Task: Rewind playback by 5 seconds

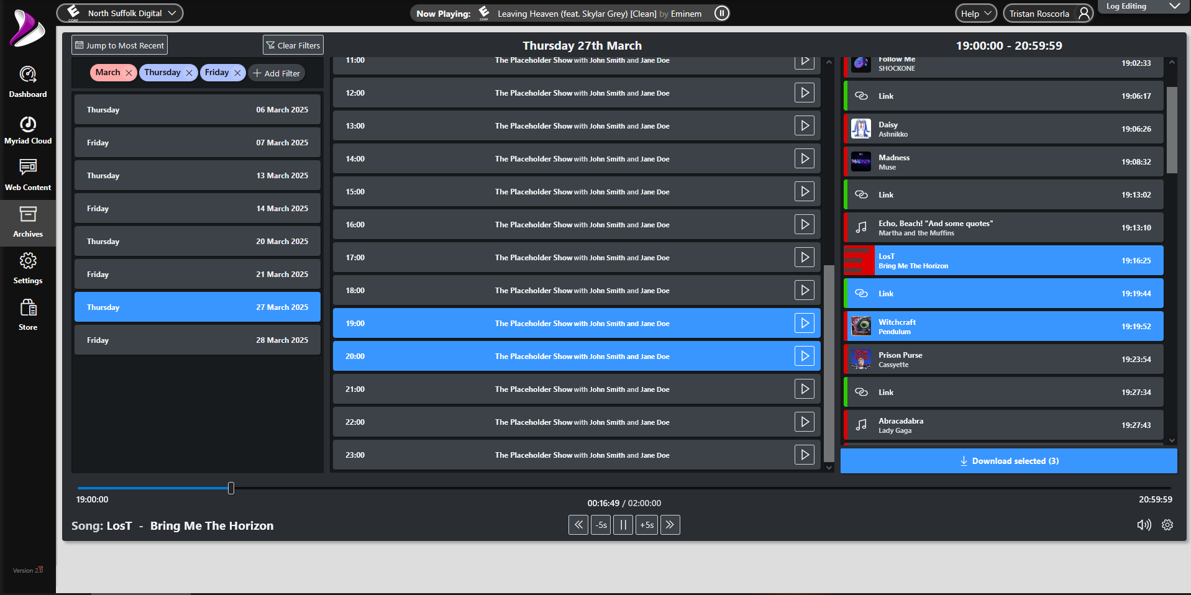Action: click(601, 525)
